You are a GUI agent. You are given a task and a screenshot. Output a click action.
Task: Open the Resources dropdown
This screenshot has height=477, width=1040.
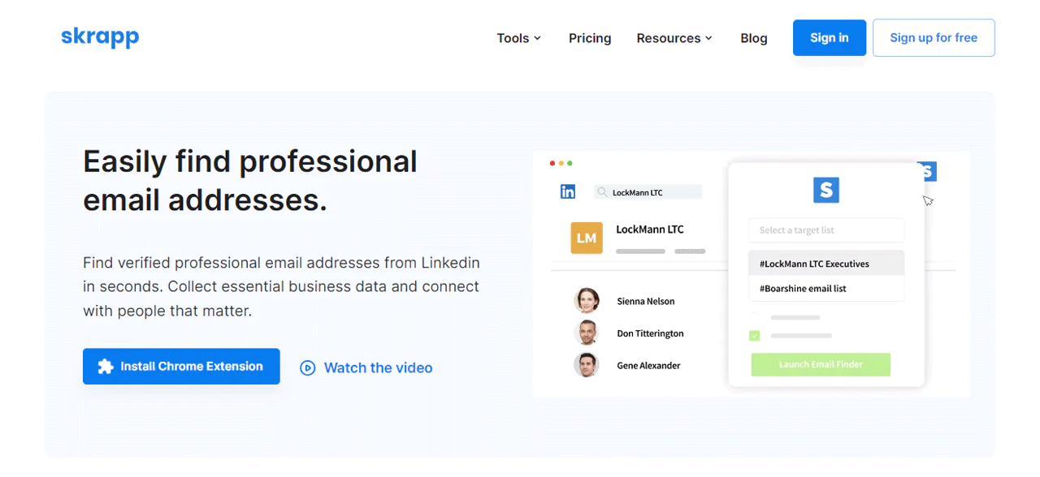(674, 37)
